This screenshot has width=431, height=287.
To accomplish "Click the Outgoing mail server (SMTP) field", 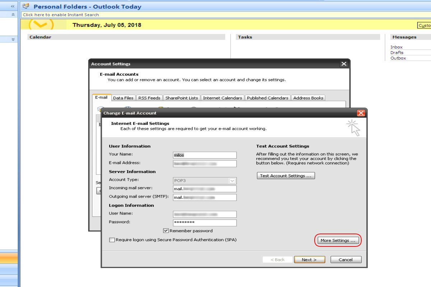I will 205,197.
